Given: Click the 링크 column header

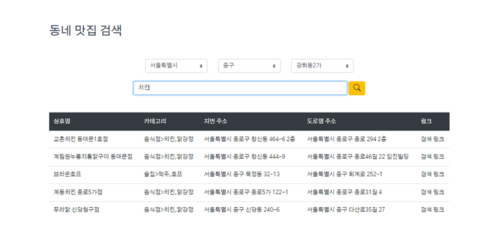Looking at the screenshot, I should (426, 121).
